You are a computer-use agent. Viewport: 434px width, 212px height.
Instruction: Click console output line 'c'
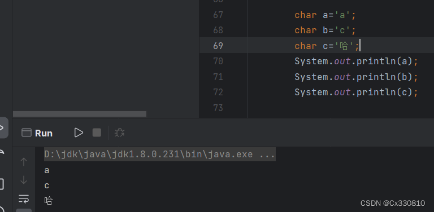[47, 185]
